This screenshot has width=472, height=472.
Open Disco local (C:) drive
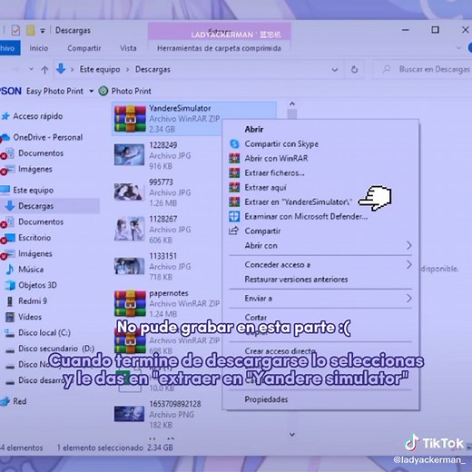(44, 332)
